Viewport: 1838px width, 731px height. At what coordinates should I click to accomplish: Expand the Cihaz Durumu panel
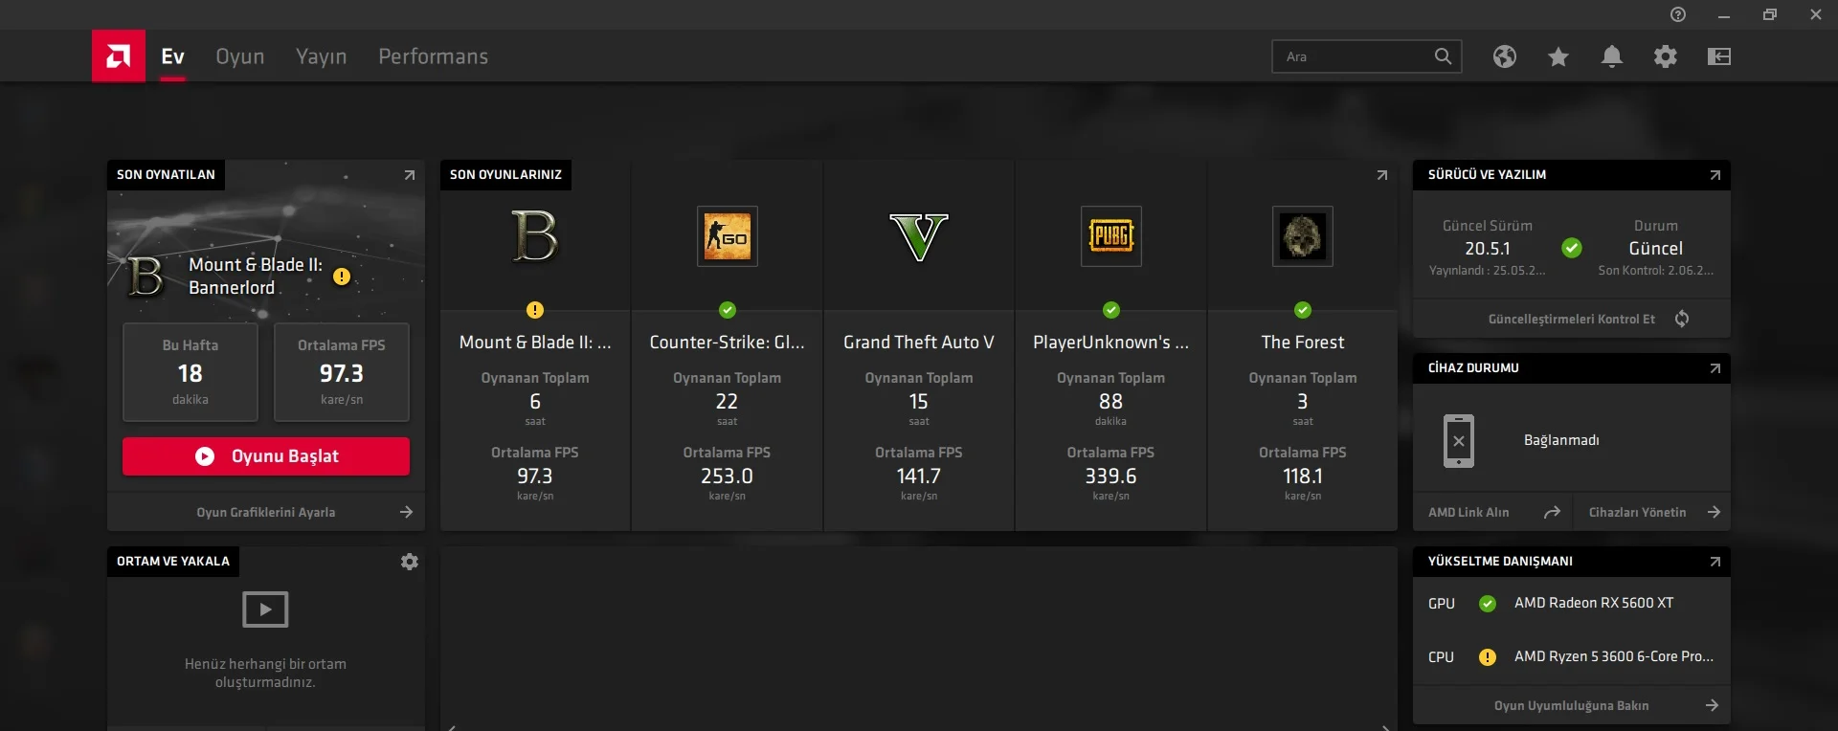[x=1715, y=368]
